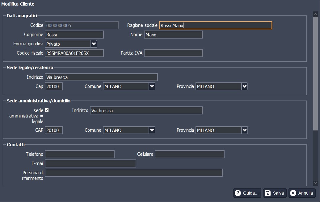Open Comune dropdown in Sede amministrativa/domicilio
Viewport: 320px width, 202px height.
point(152,130)
